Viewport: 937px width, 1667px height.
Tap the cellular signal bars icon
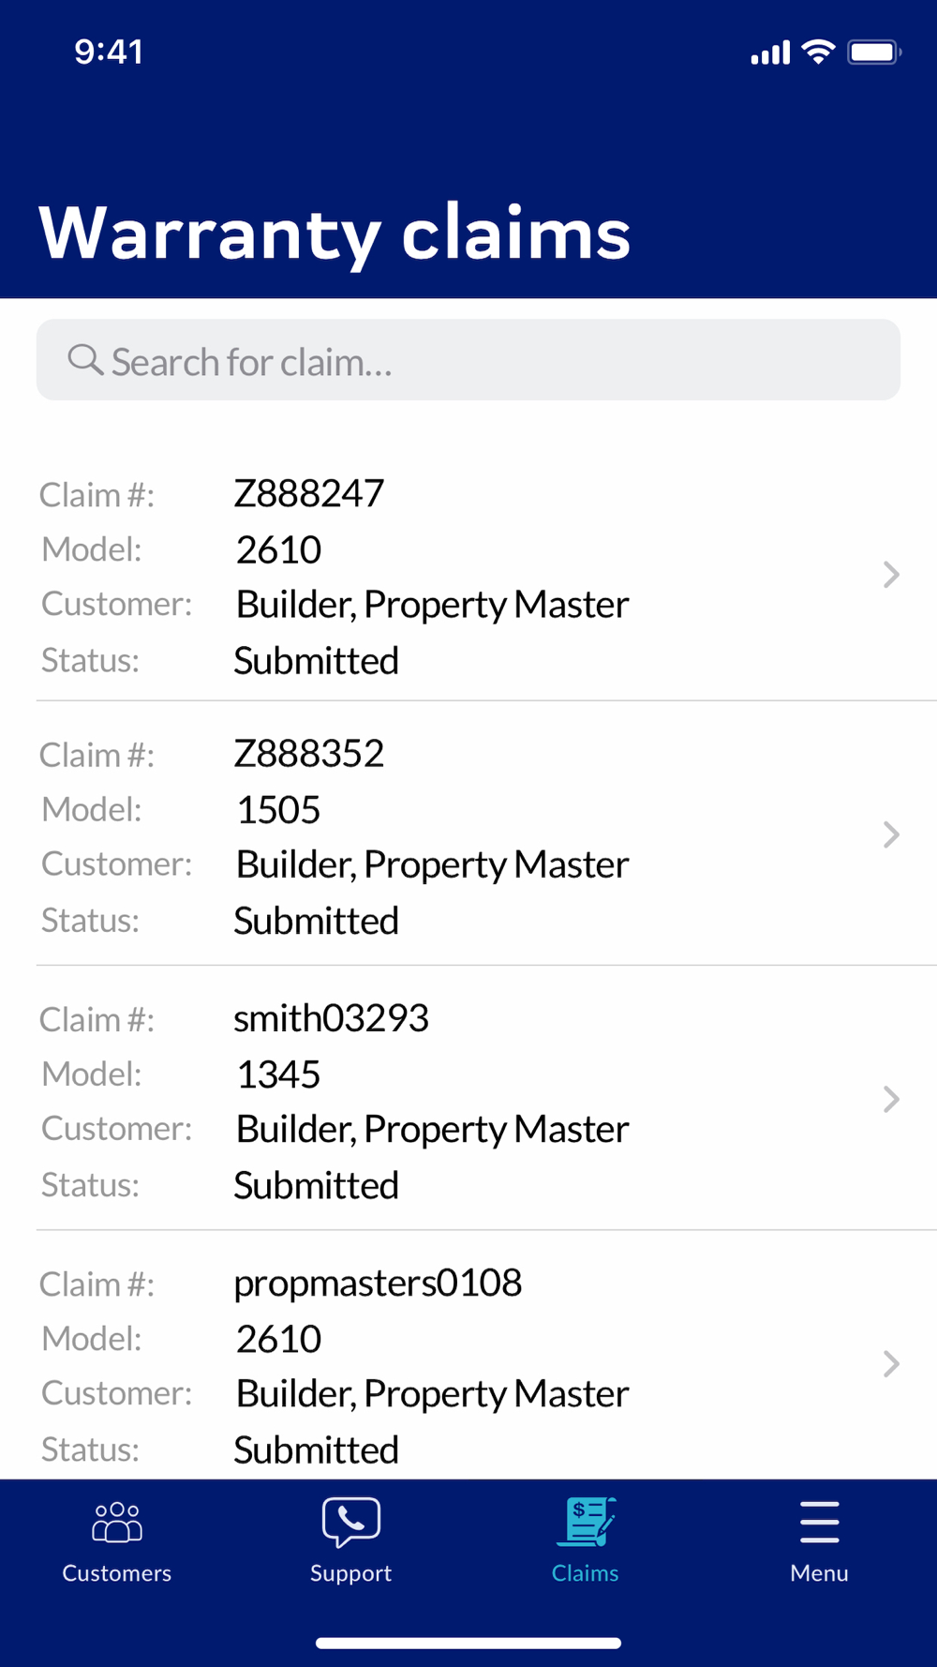770,53
